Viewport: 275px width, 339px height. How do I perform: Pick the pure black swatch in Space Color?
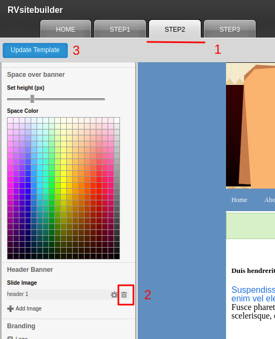point(117,256)
